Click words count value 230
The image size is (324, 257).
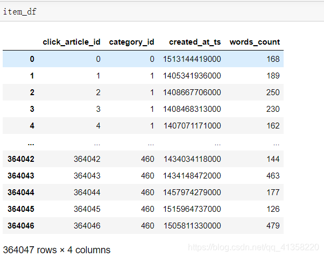coord(273,109)
